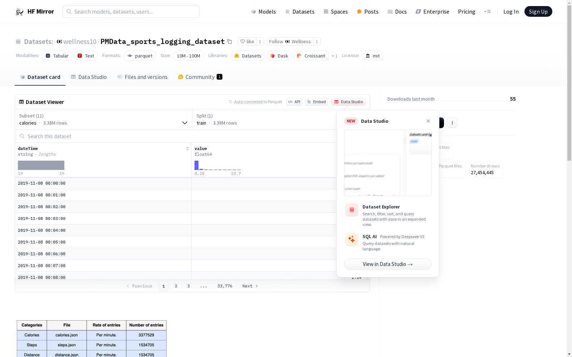
Task: Click the Data Studio button in the viewer header
Action: 349,102
